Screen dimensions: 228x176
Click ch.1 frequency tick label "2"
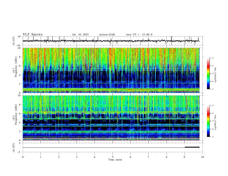click(x=20, y=84)
